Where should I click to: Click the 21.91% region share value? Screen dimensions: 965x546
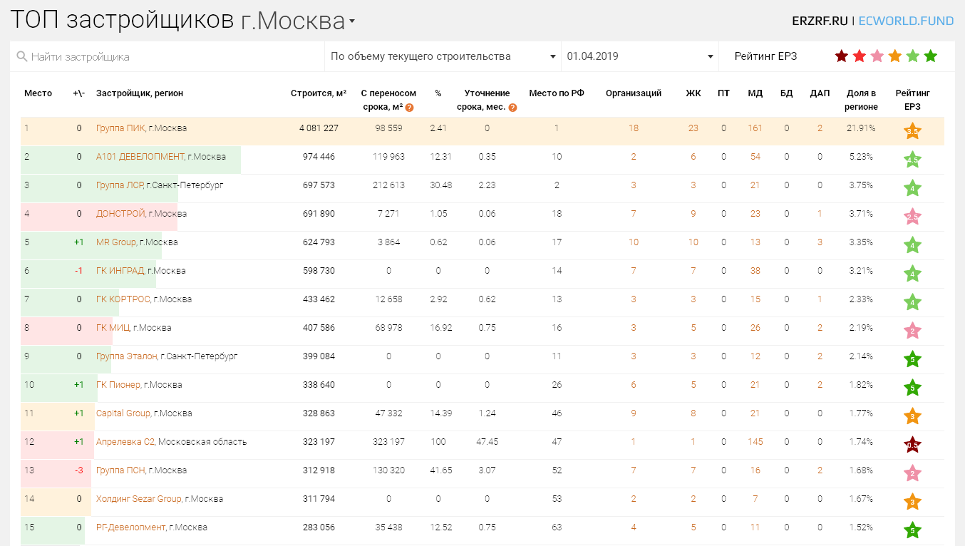click(x=860, y=128)
